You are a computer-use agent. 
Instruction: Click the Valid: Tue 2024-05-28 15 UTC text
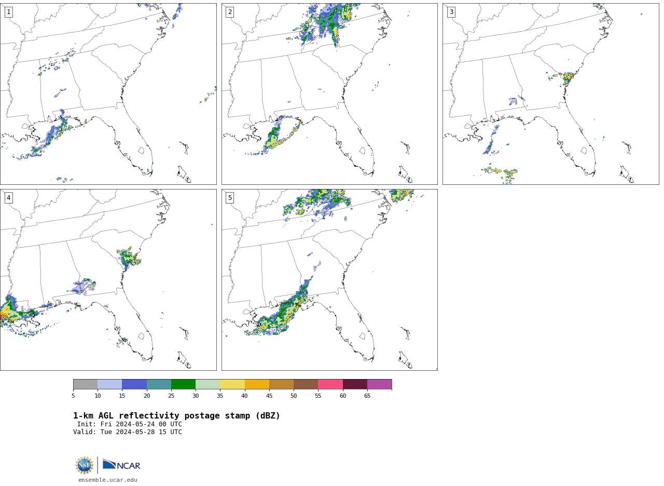click(x=128, y=432)
